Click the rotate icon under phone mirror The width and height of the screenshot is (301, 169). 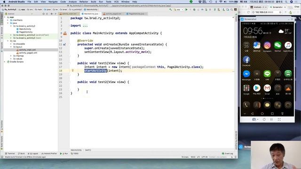tap(264, 119)
